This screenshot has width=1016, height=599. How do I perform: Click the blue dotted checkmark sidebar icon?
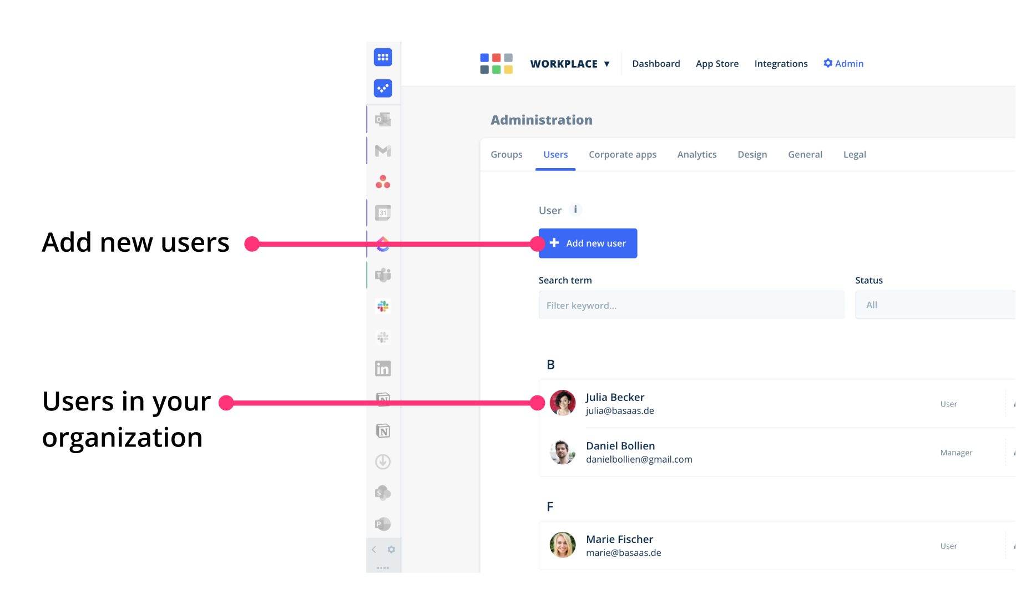point(383,88)
